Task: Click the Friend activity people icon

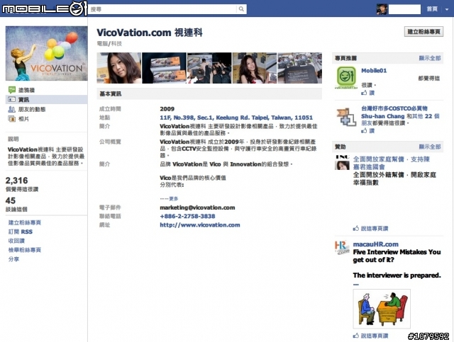Action: click(x=12, y=109)
